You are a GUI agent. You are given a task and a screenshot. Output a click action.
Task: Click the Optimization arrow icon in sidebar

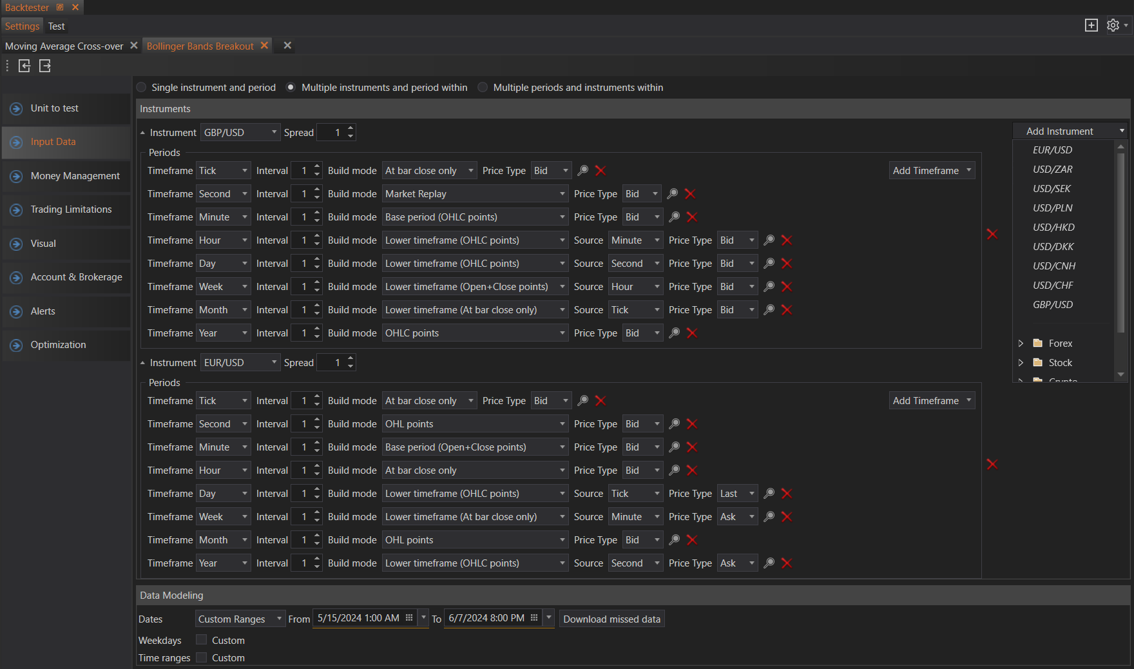[x=17, y=345]
